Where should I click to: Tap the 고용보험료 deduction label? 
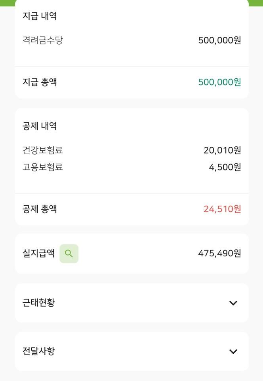pyautogui.click(x=43, y=167)
